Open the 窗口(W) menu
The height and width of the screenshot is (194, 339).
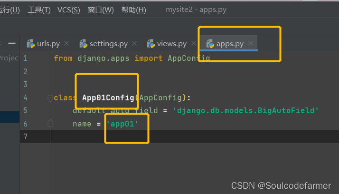pos(101,10)
